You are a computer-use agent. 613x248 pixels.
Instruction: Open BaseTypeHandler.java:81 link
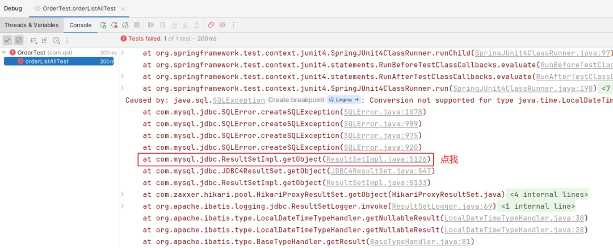click(x=420, y=241)
